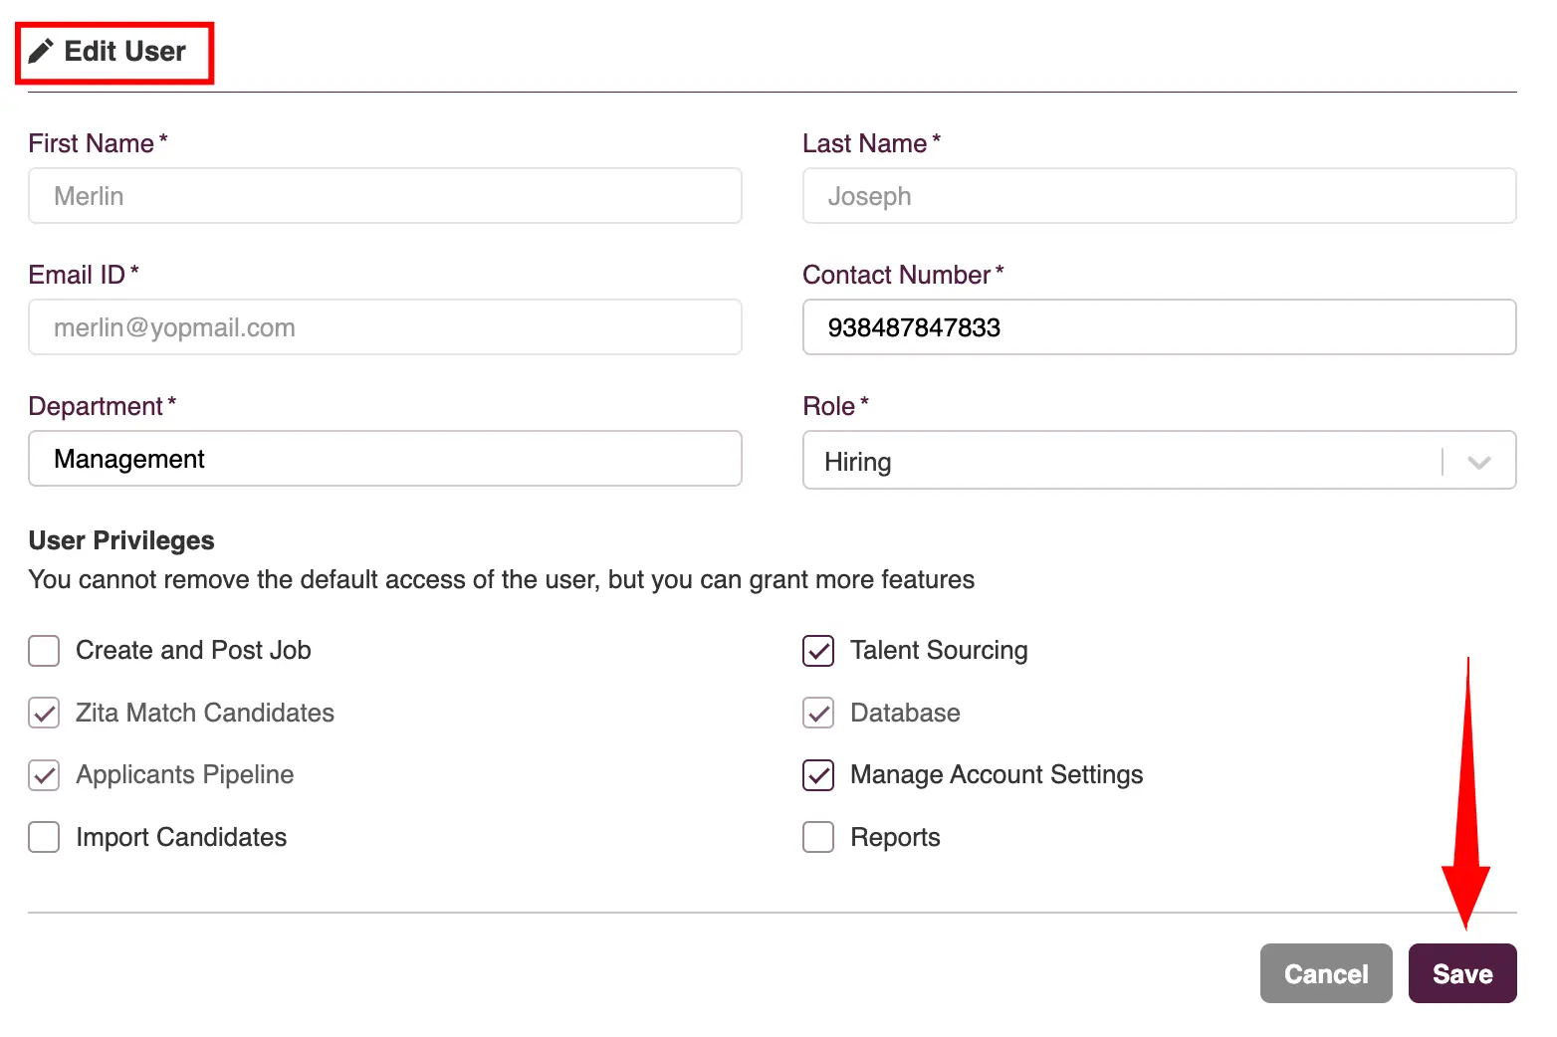Click the Edit User heading text
1557x1037 pixels.
124,51
